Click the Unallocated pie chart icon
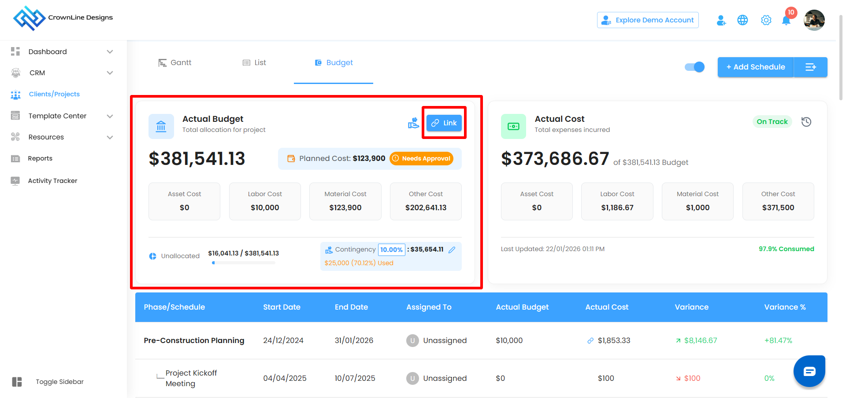This screenshot has height=398, width=846. click(153, 256)
